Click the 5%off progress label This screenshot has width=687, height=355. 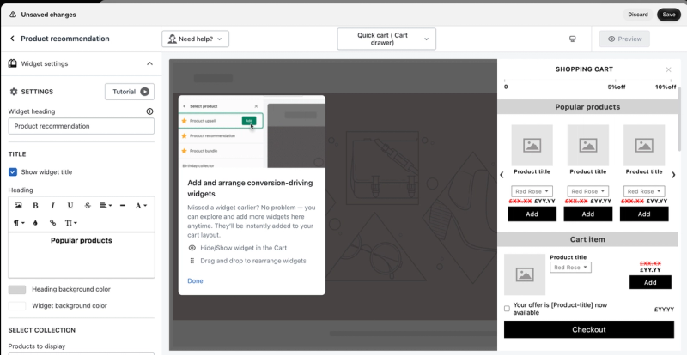(x=616, y=87)
